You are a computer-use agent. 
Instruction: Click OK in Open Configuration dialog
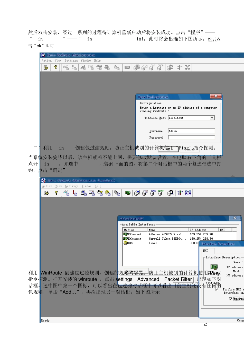coord(168,149)
